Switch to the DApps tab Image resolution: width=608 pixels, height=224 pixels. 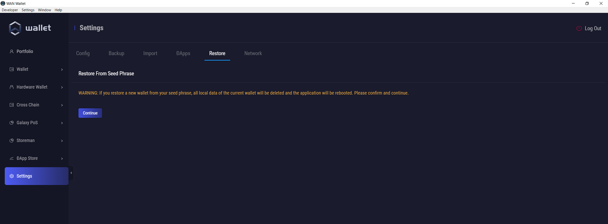(183, 53)
